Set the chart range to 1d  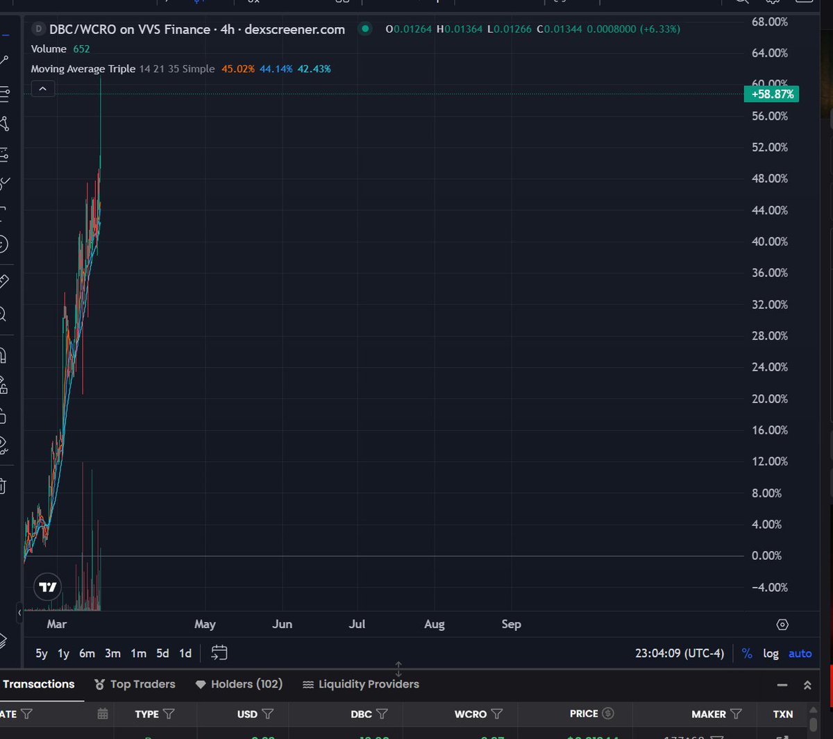coord(185,653)
